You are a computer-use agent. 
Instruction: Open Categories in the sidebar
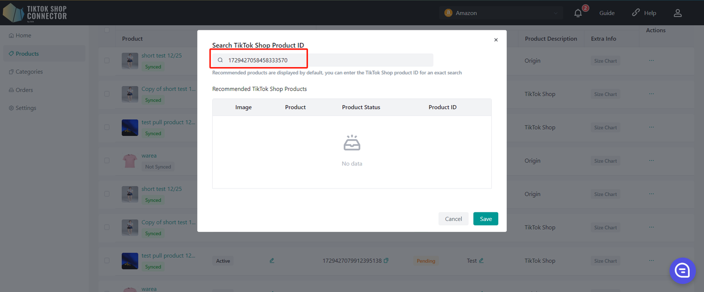[x=29, y=71]
